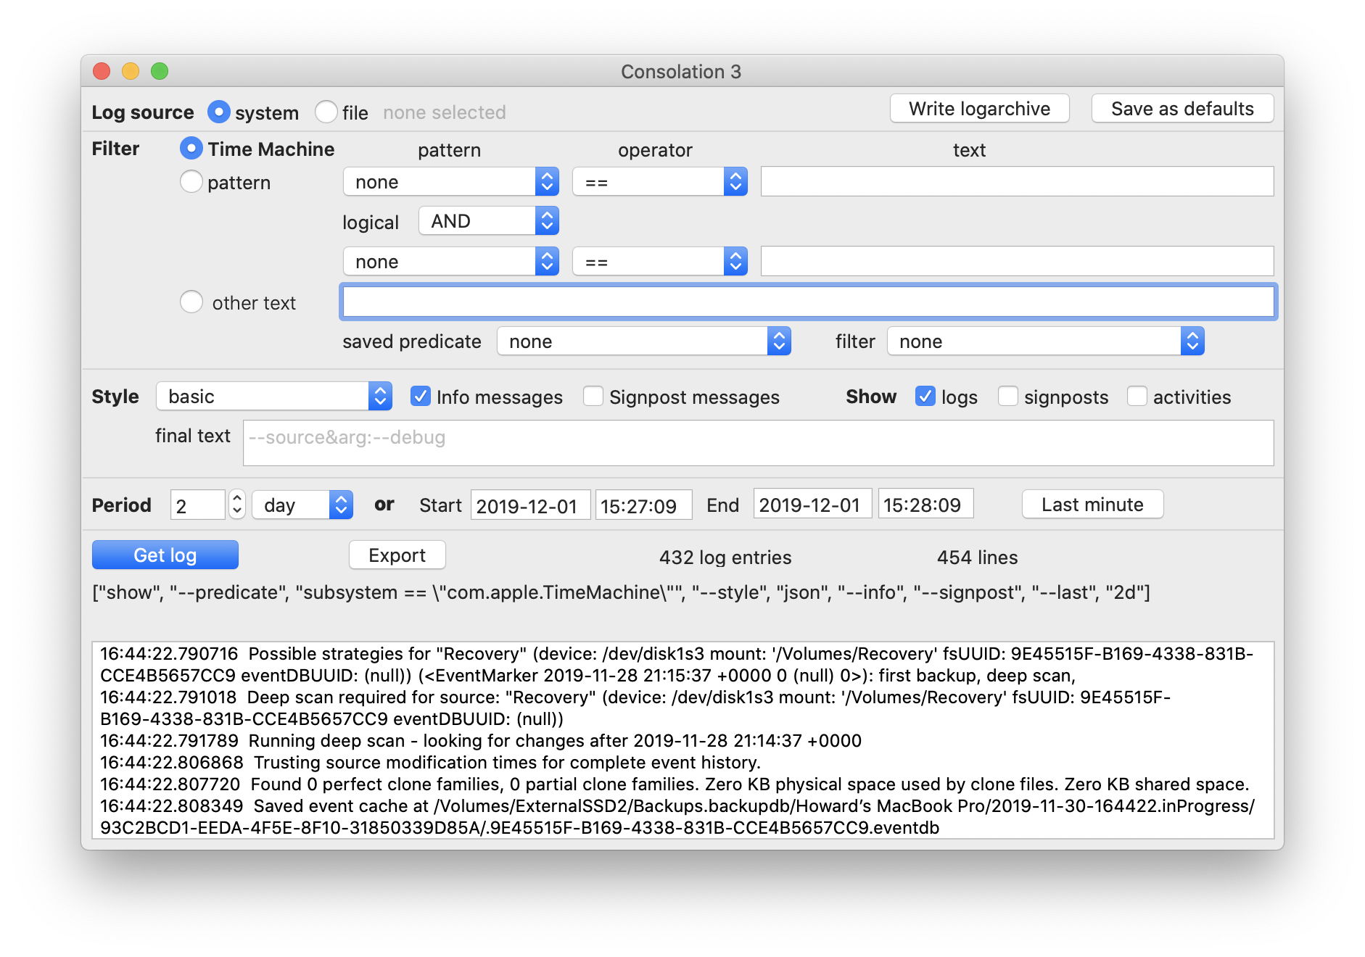1365x957 pixels.
Task: Click Save as defaults button
Action: pos(1182,109)
